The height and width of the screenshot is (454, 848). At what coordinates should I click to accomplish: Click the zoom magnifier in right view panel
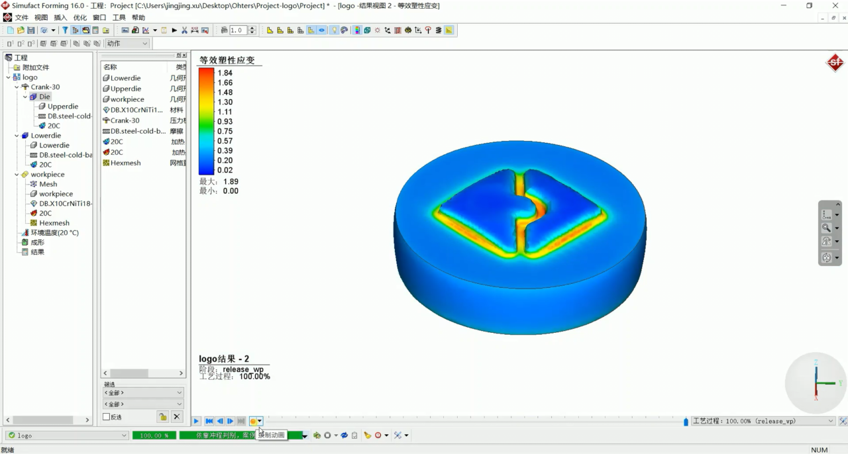tap(826, 228)
